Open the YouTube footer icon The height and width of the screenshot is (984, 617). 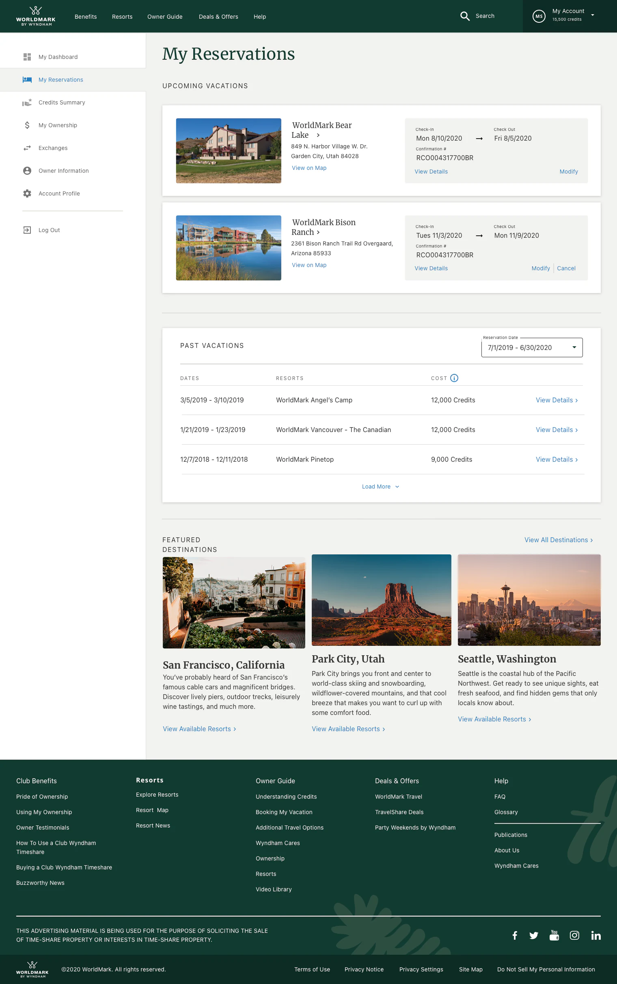554,935
